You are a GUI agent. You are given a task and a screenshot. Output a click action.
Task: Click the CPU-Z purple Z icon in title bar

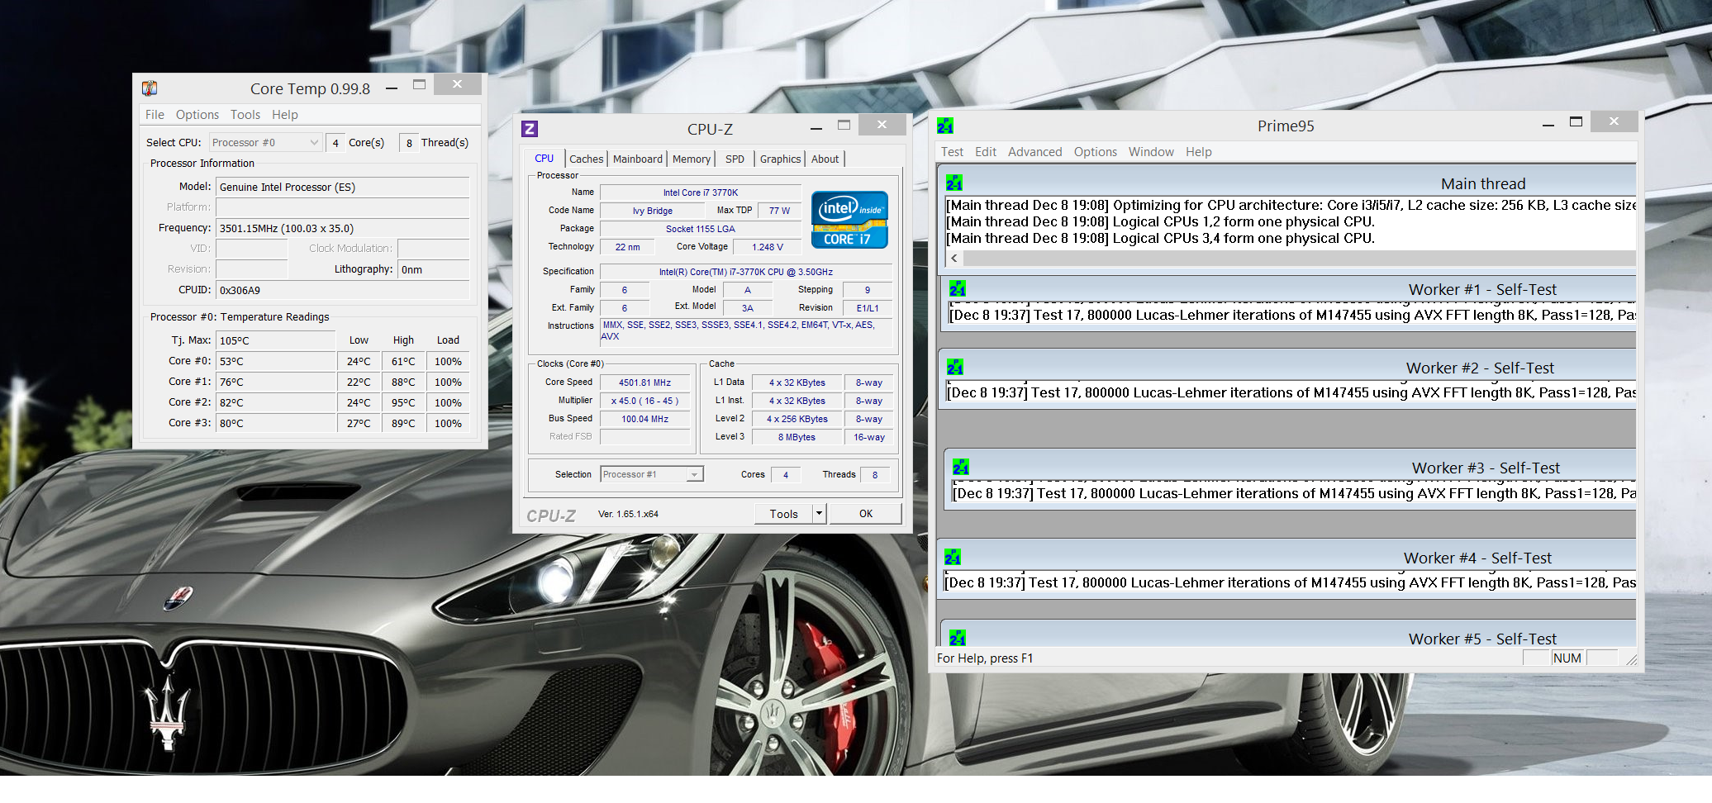click(x=530, y=129)
